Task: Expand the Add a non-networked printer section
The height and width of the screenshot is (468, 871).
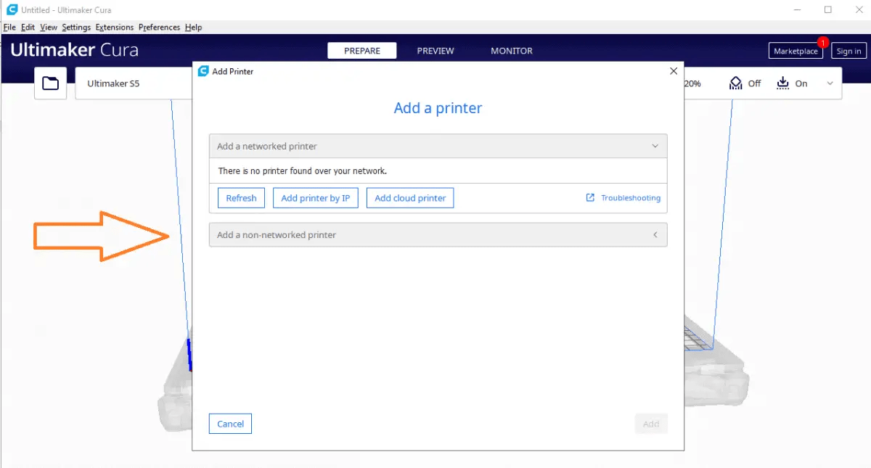Action: pos(438,235)
